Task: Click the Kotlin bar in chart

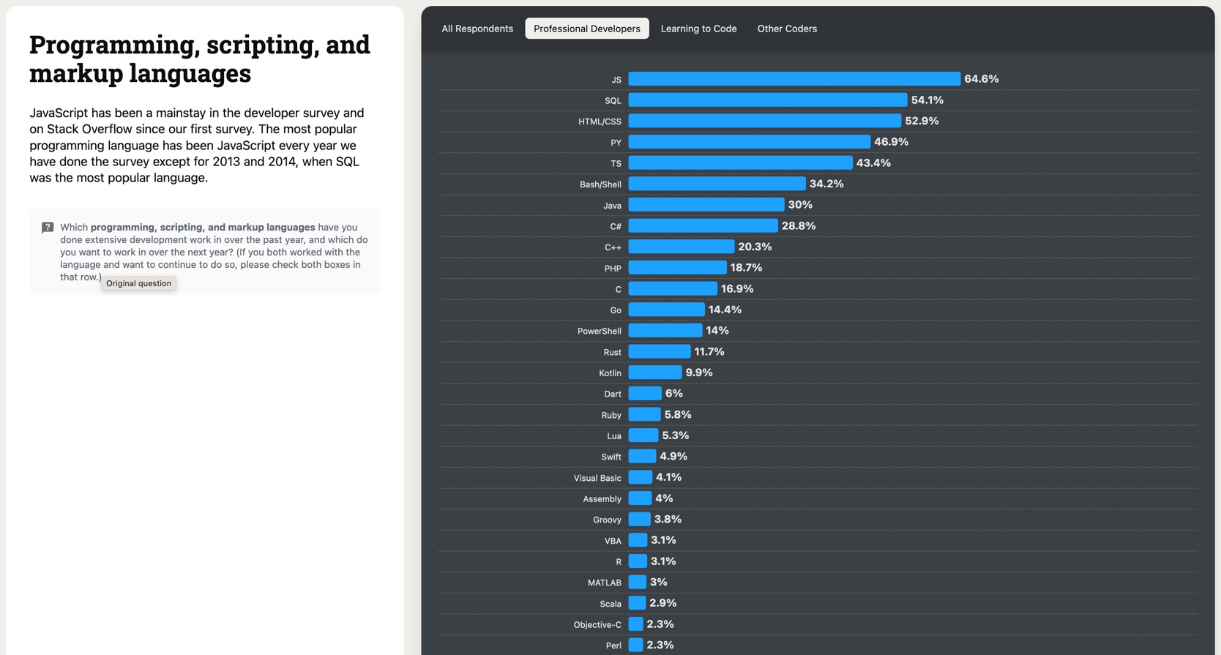Action: pyautogui.click(x=654, y=373)
